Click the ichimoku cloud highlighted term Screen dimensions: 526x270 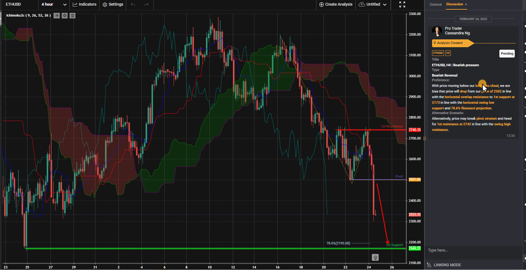point(487,86)
